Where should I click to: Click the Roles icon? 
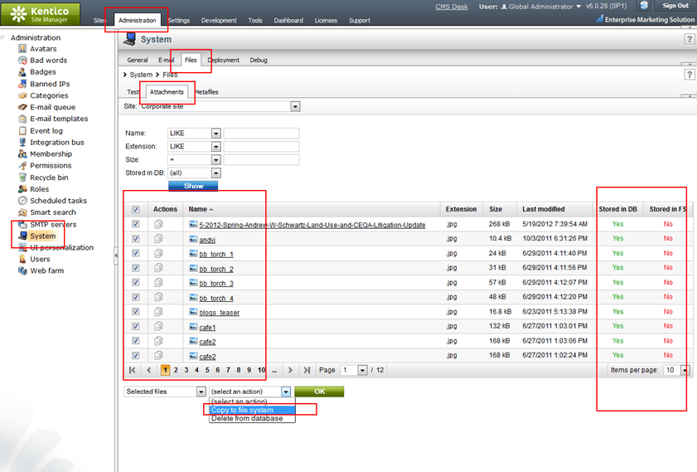click(22, 188)
